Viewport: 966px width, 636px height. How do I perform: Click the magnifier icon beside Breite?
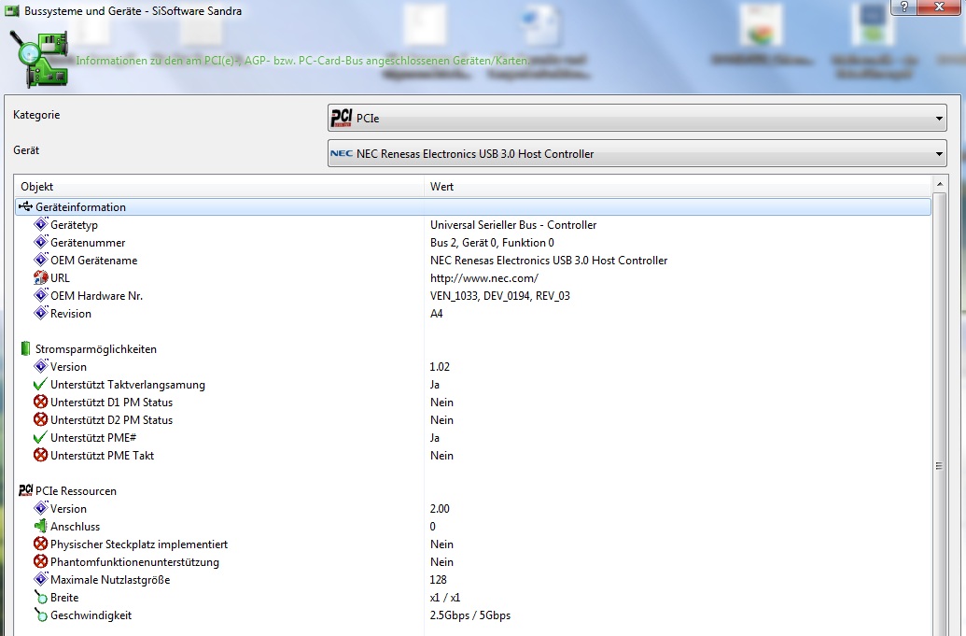point(41,597)
